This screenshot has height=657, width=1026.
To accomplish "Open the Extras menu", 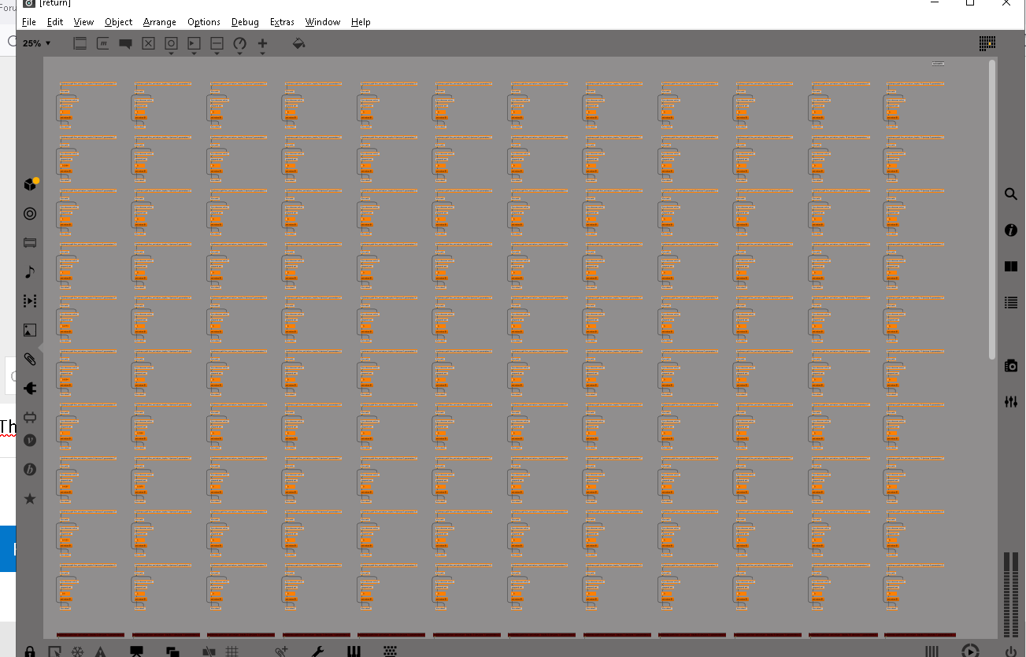I will 282,22.
